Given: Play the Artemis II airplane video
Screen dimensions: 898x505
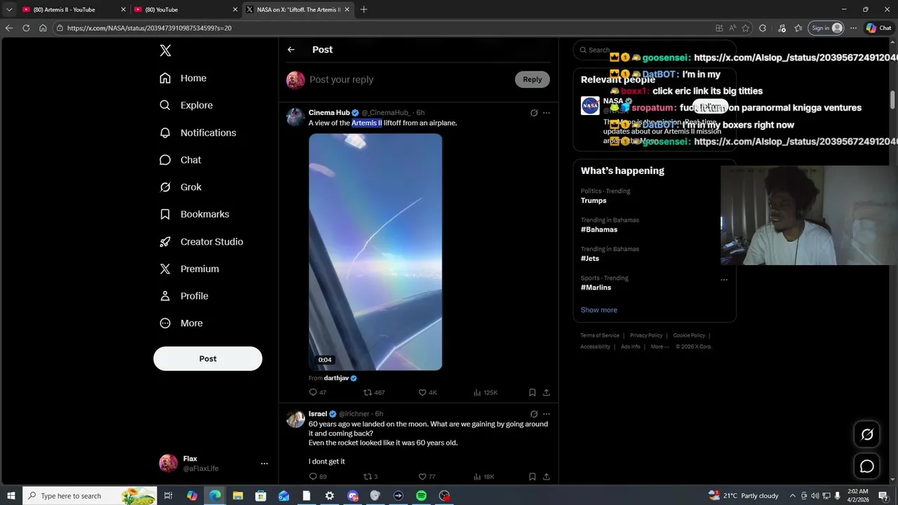Looking at the screenshot, I should 375,252.
